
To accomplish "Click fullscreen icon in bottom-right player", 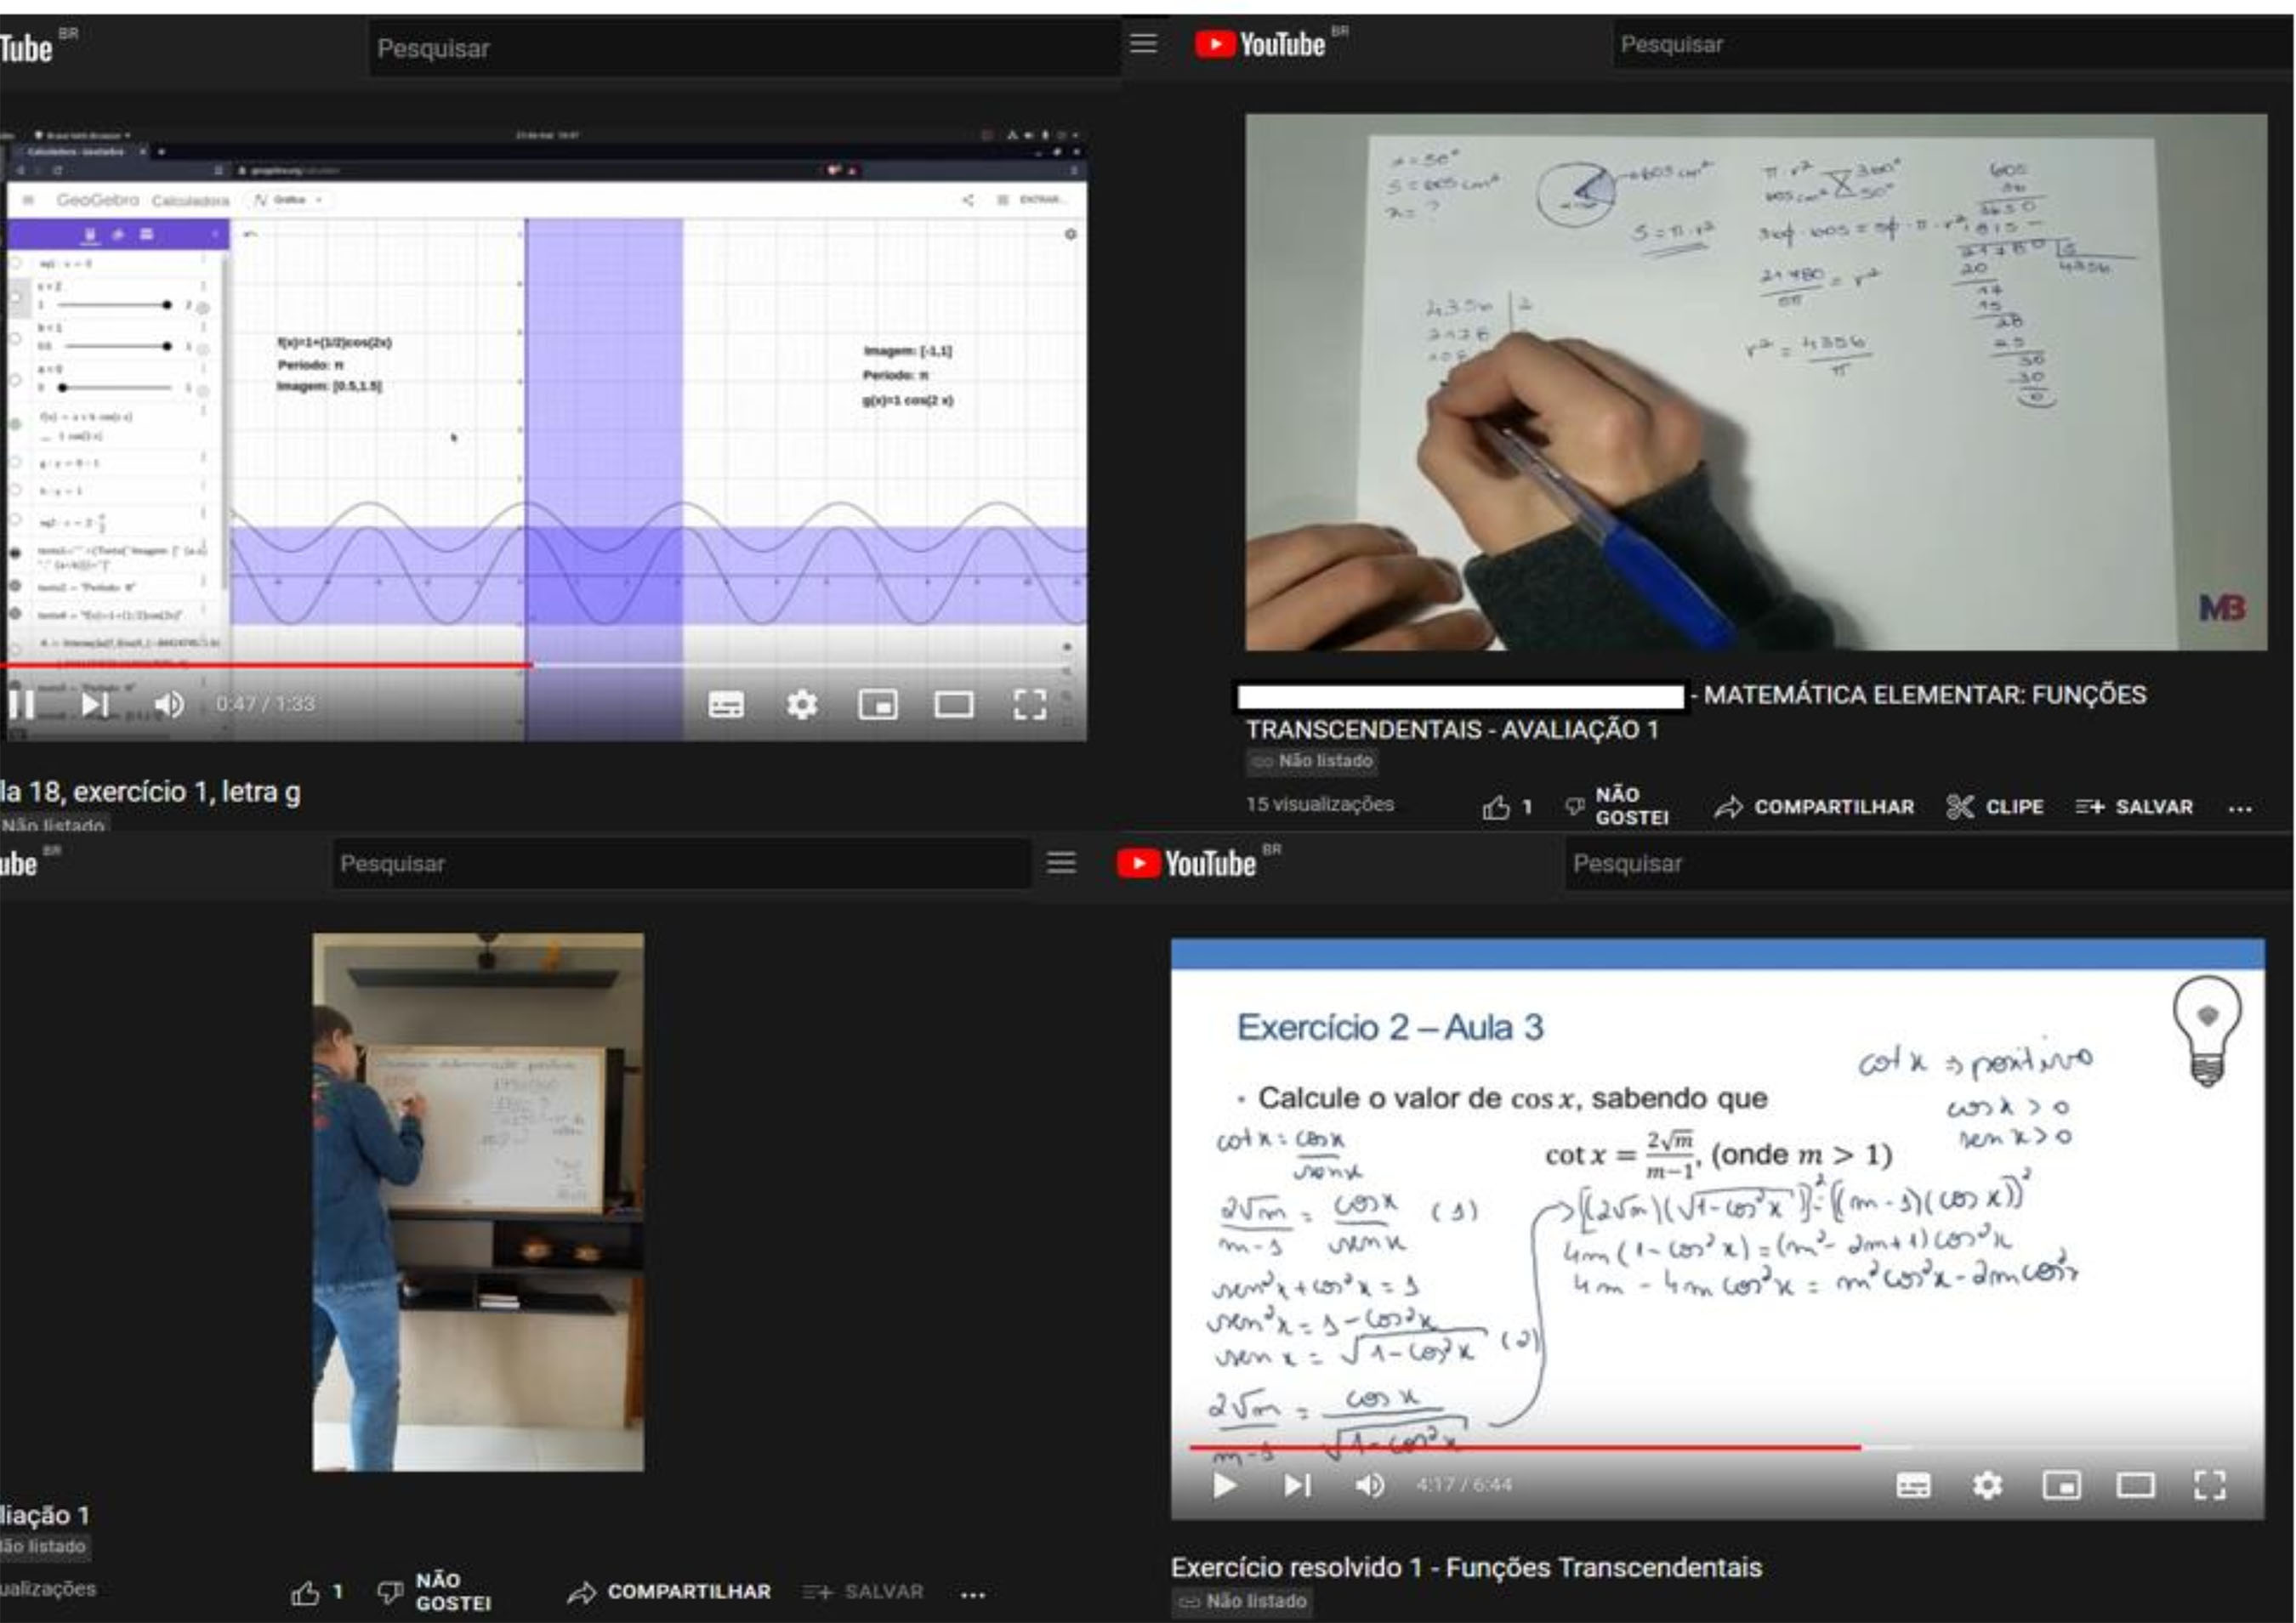I will [2209, 1486].
